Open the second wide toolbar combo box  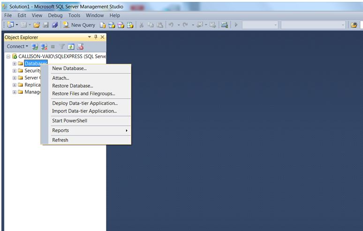tap(313, 25)
